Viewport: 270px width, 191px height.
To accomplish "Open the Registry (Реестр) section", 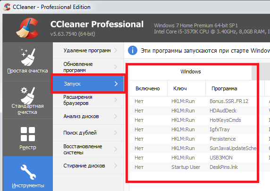I will (27, 138).
